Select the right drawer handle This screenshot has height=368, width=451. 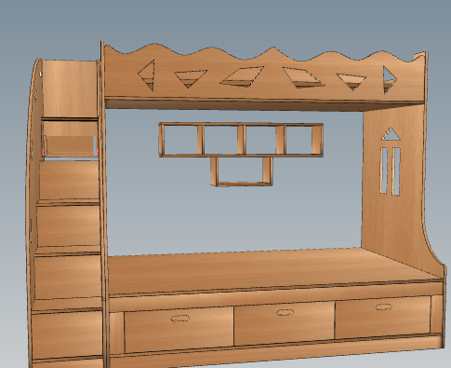(x=383, y=307)
